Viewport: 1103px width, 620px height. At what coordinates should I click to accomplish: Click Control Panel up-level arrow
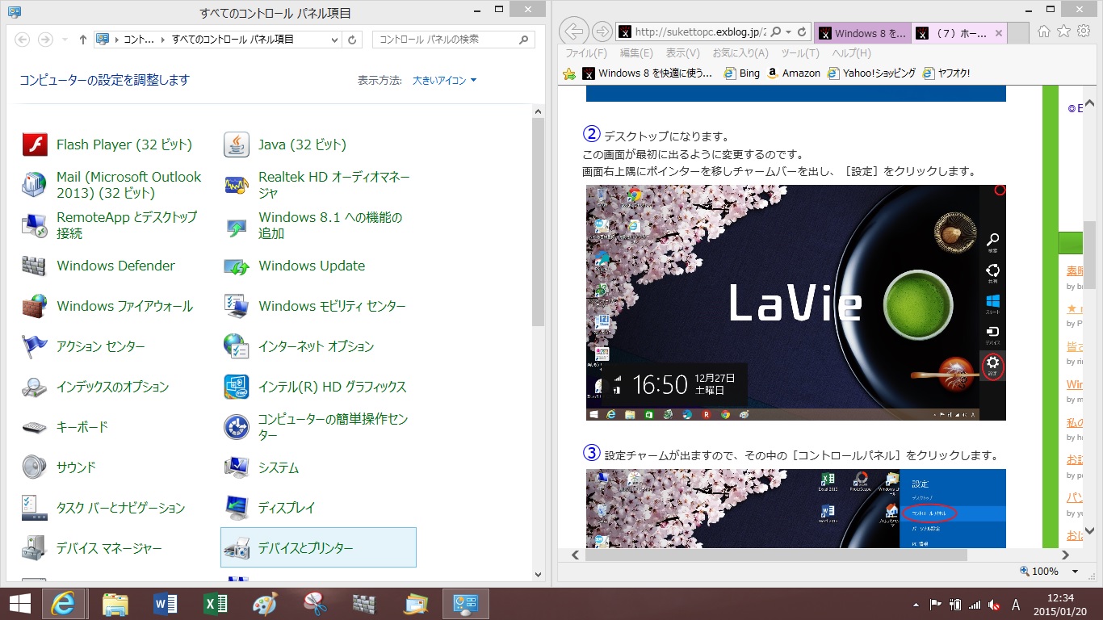[82, 40]
